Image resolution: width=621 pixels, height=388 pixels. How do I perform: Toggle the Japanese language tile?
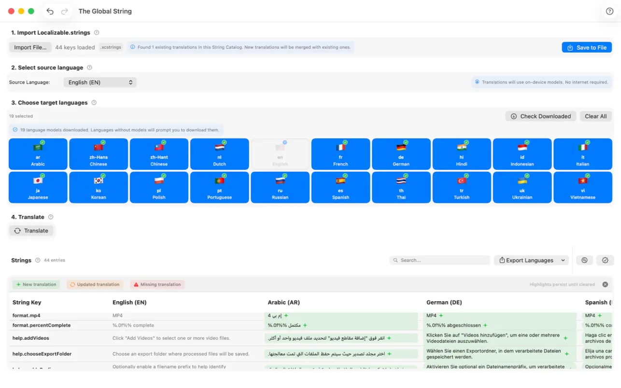[x=38, y=187]
